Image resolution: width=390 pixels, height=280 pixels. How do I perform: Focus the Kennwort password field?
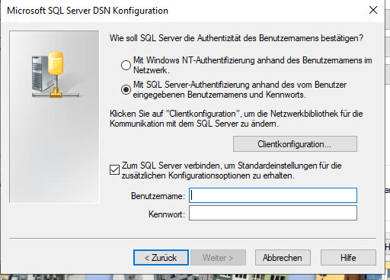tap(273, 213)
